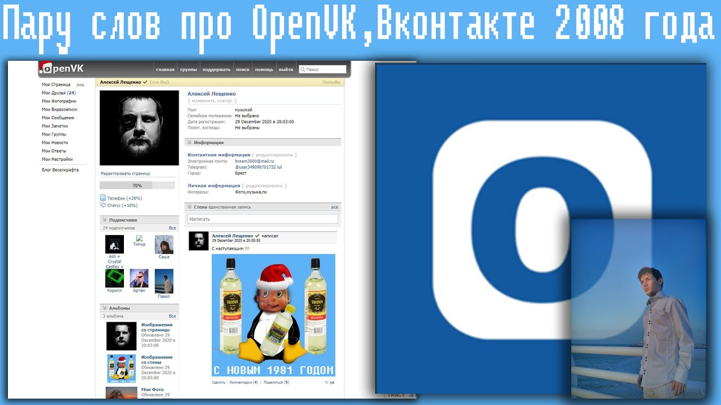
Task: Open Комментарии (4) under the post
Action: [x=244, y=382]
